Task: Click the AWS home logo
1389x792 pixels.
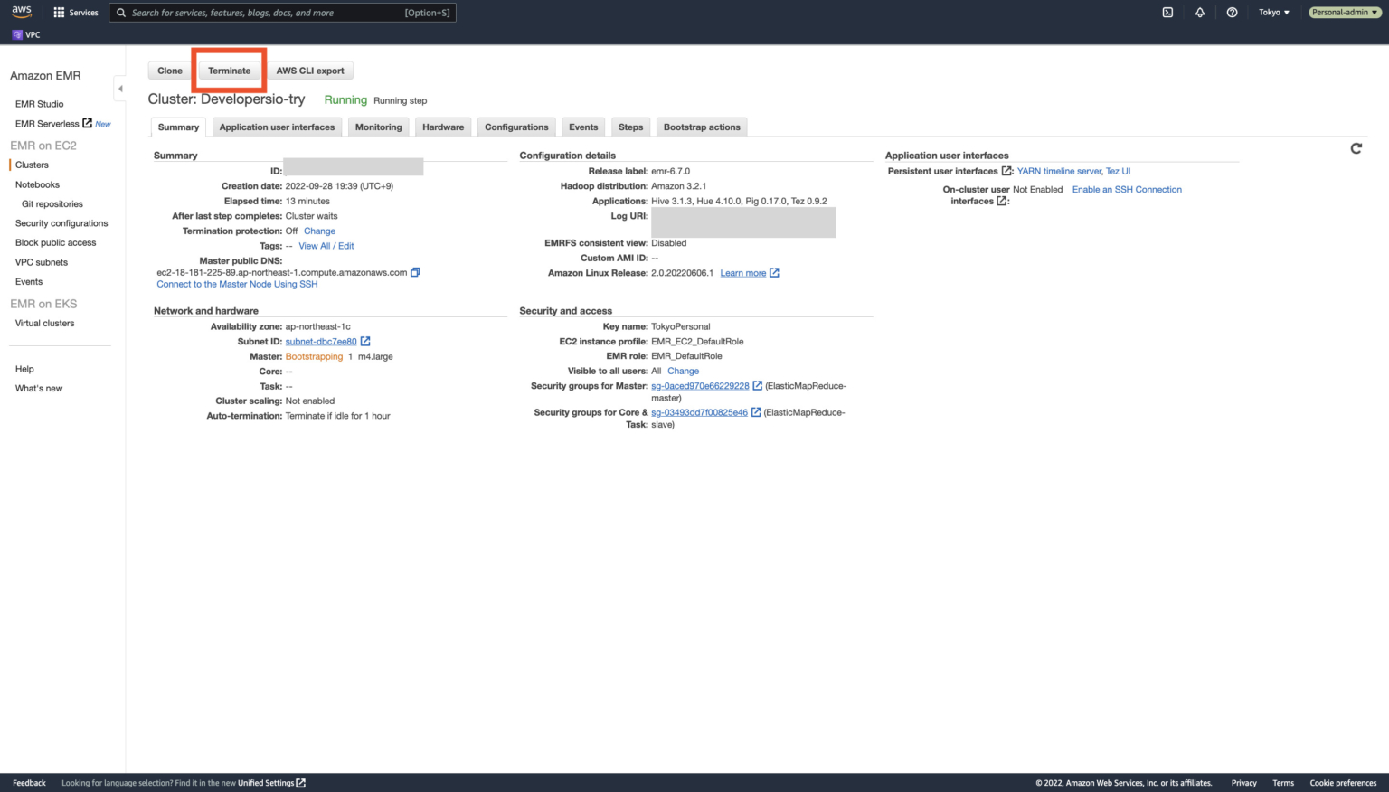Action: pyautogui.click(x=21, y=12)
